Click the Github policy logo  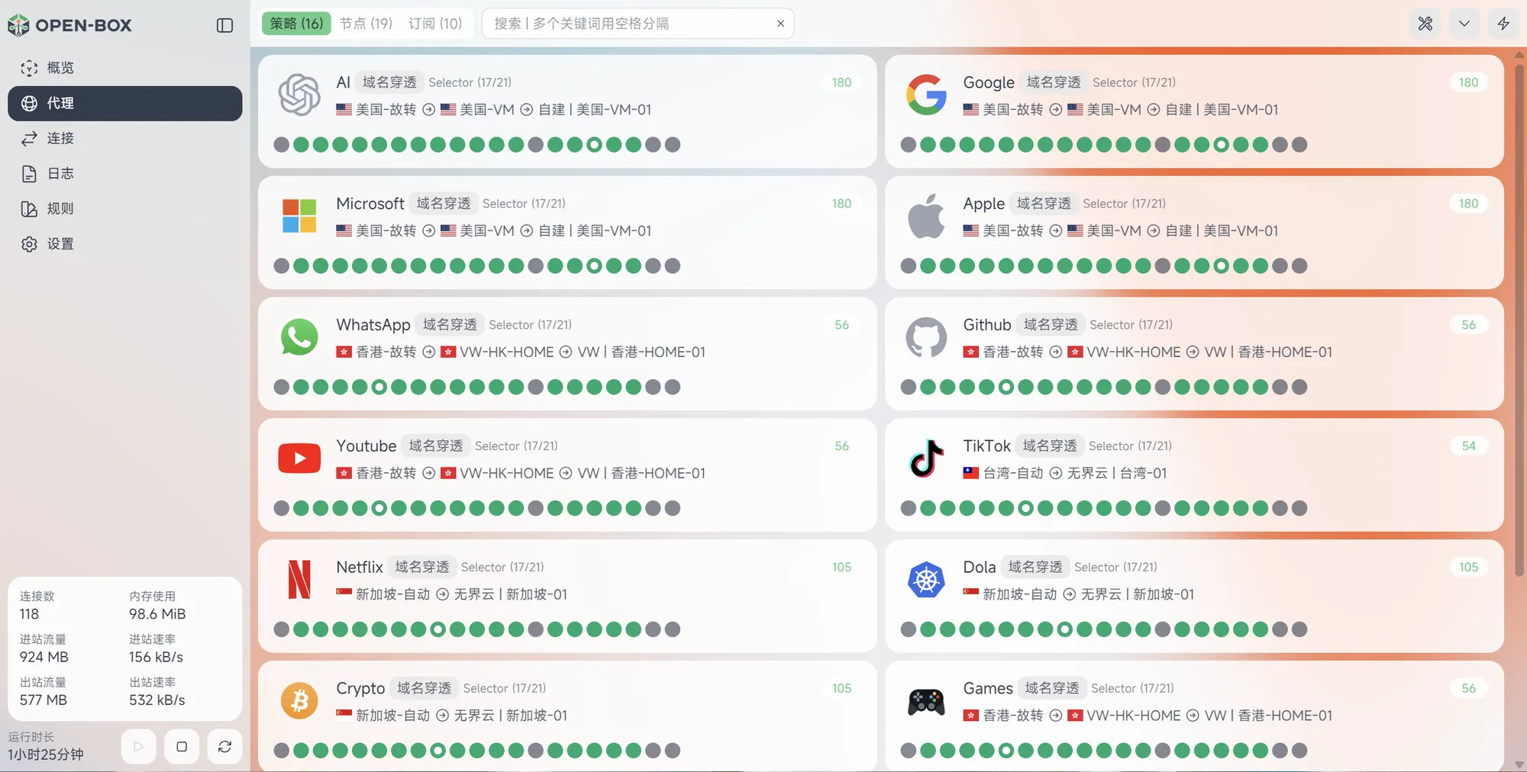click(926, 337)
